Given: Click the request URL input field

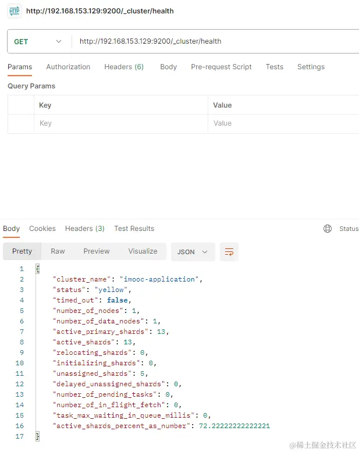Looking at the screenshot, I should pos(215,41).
